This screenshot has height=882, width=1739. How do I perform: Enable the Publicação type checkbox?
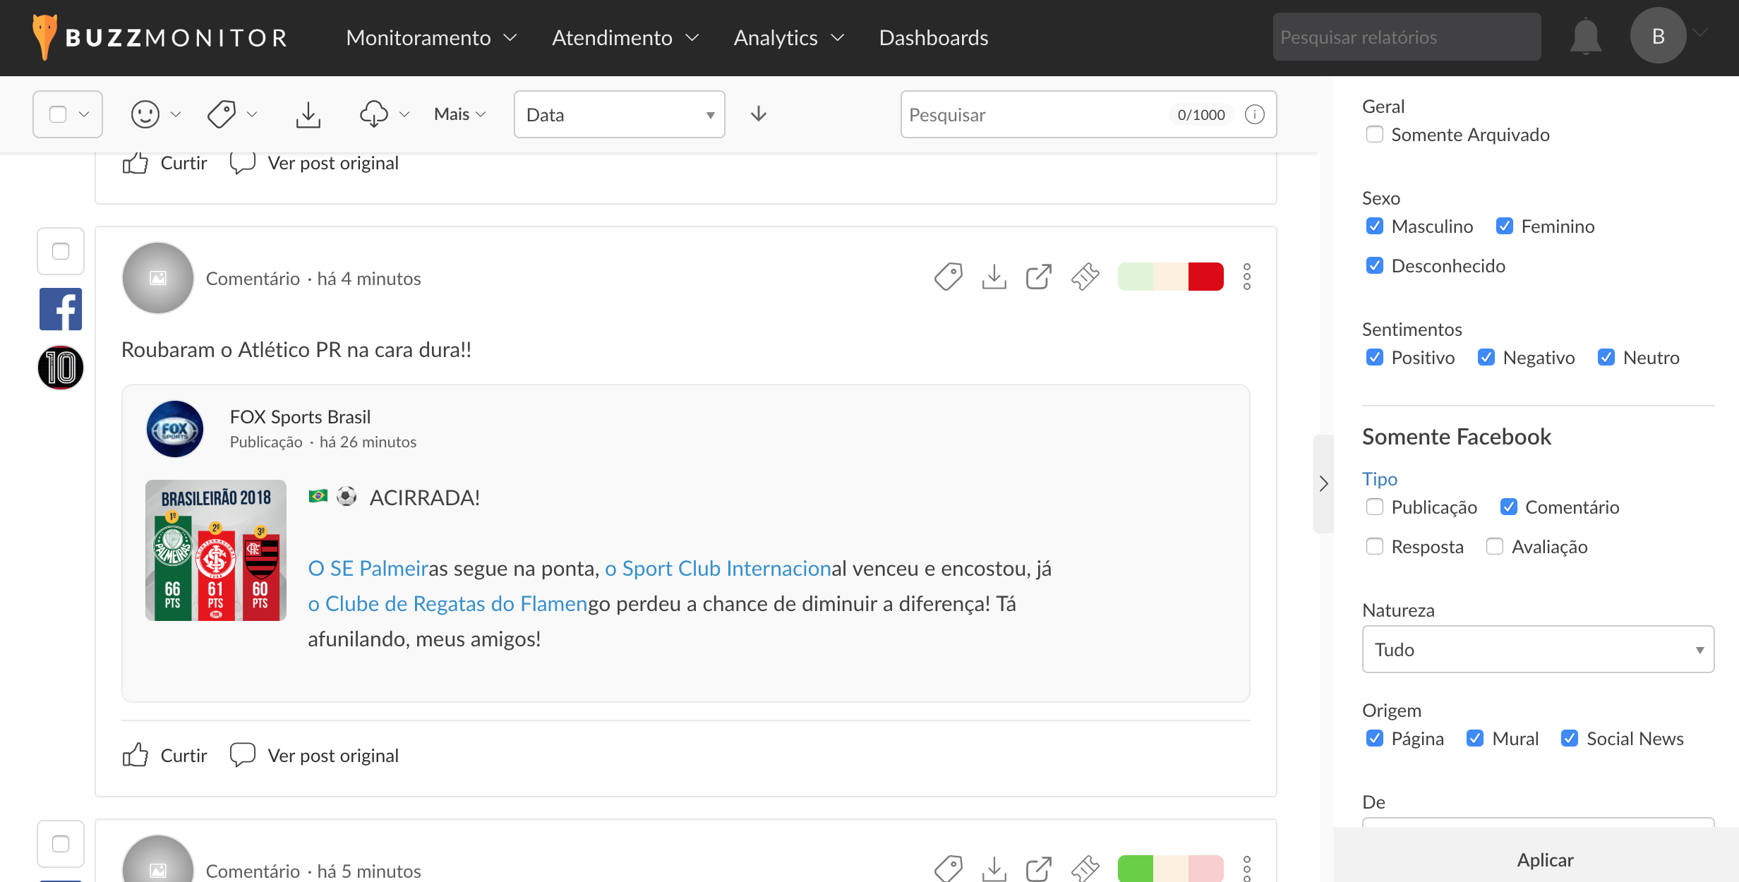1374,507
